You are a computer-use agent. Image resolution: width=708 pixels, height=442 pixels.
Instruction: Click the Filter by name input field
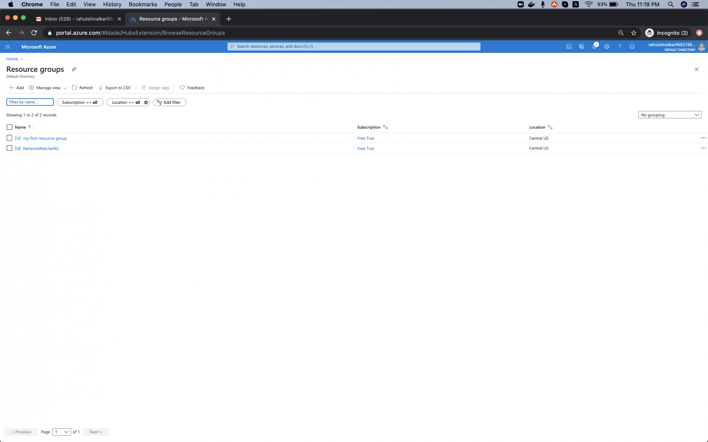pyautogui.click(x=30, y=102)
